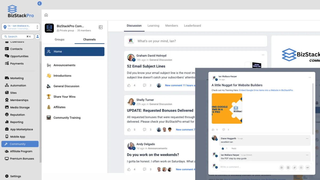
Task: Open comments on Ian's Nugget post
Action: tap(224, 130)
